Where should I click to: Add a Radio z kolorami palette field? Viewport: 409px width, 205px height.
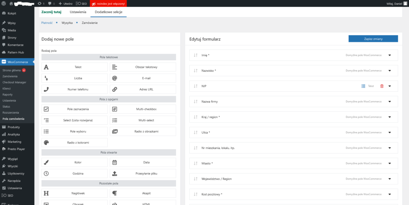click(74, 143)
